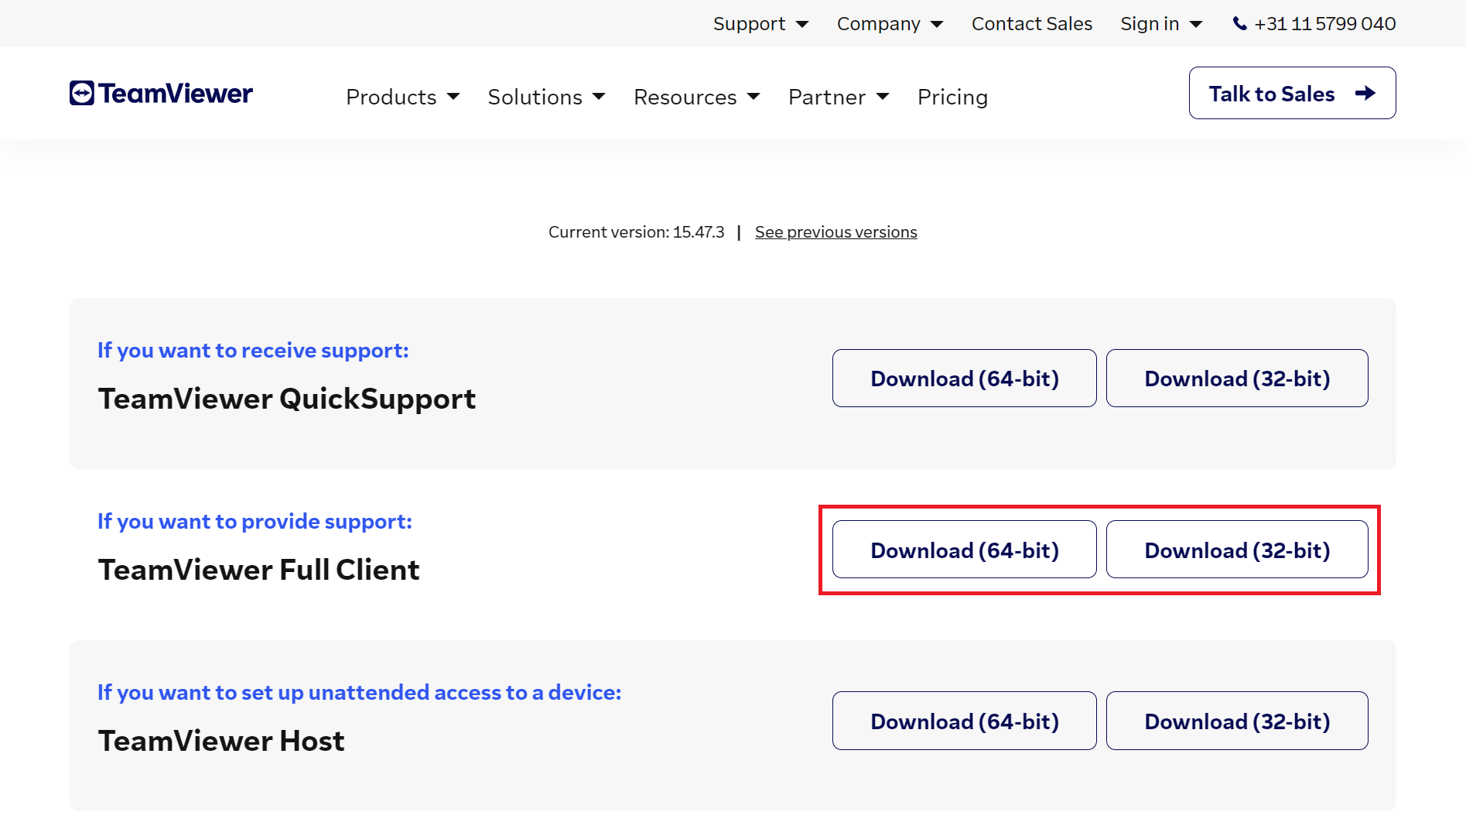Download Full Client 64-bit
This screenshot has height=836, width=1466.
point(965,550)
